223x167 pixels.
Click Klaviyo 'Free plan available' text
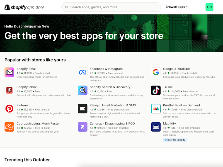point(119,110)
